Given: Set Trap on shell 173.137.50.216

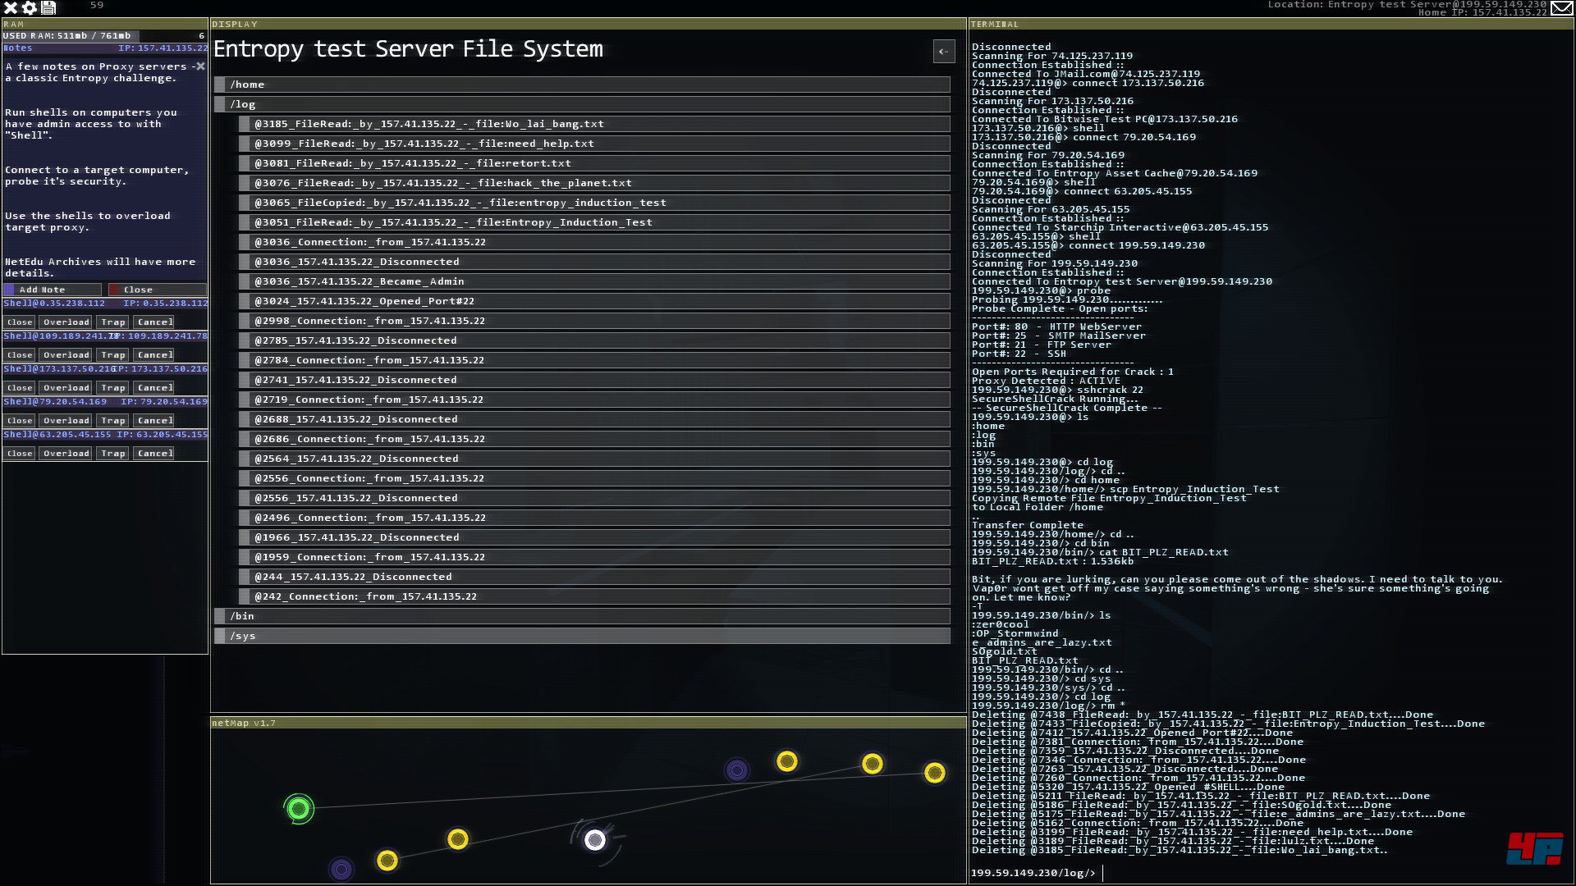Looking at the screenshot, I should pos(113,388).
